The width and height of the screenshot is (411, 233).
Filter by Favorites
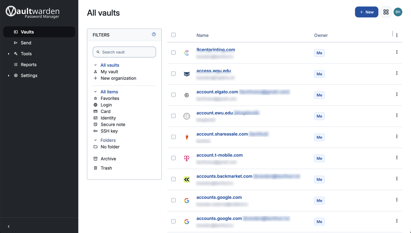(x=110, y=98)
